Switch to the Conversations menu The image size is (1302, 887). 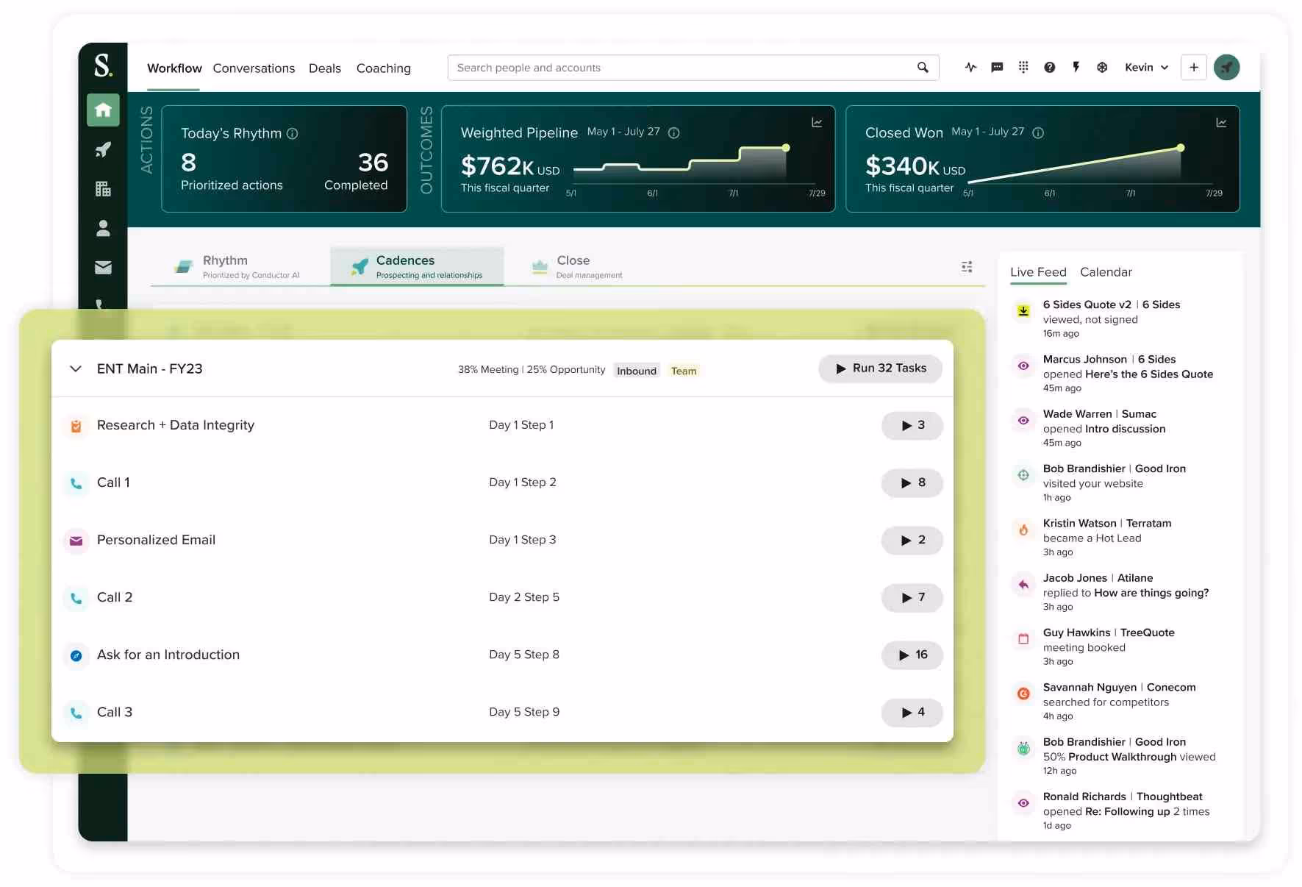pyautogui.click(x=254, y=68)
